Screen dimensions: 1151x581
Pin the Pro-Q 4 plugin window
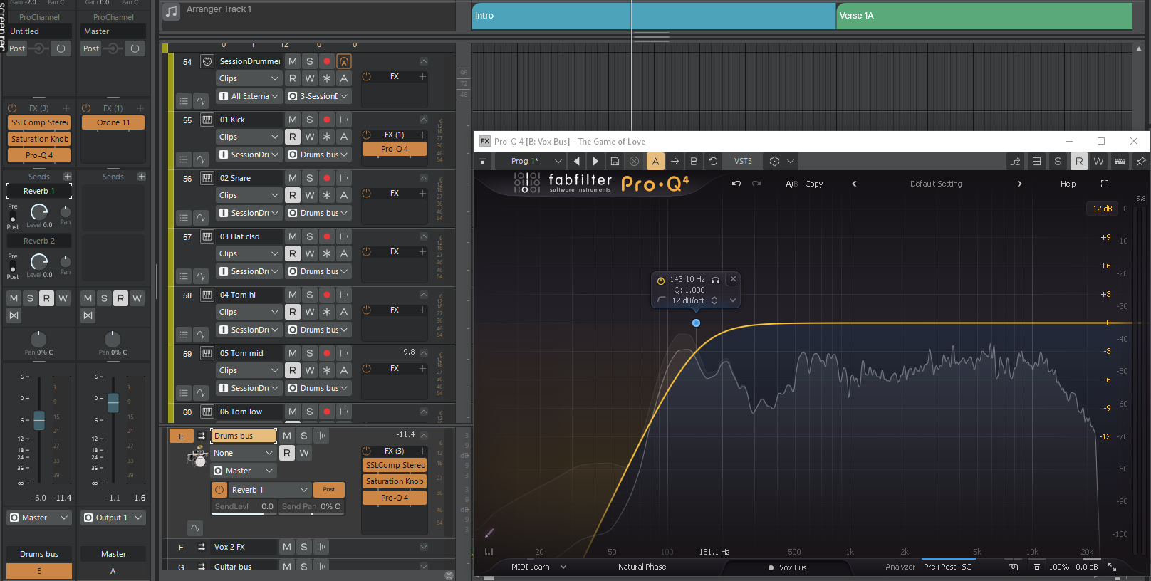[1140, 162]
